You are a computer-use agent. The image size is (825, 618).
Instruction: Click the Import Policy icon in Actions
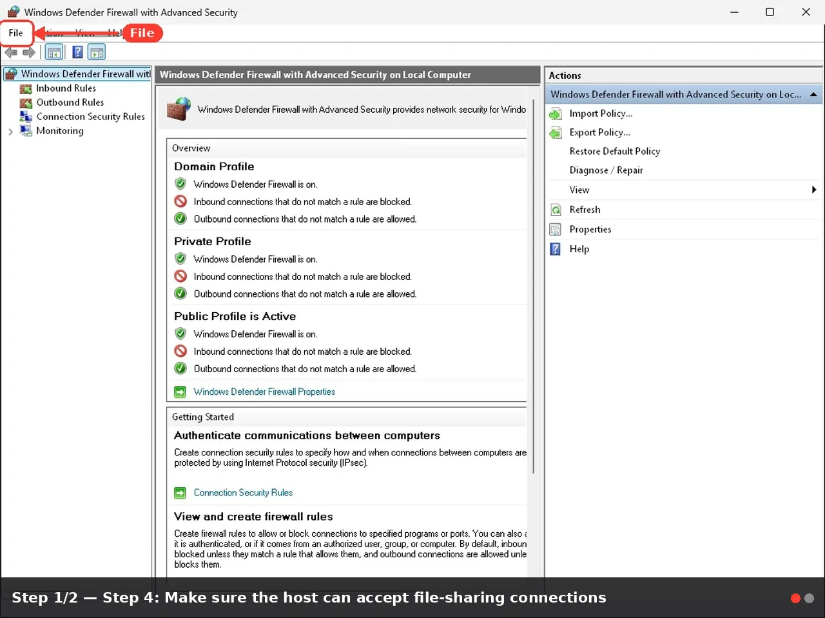556,114
